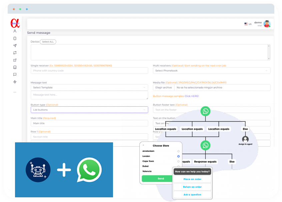Open the Click HERE! samples link

tap(192, 96)
